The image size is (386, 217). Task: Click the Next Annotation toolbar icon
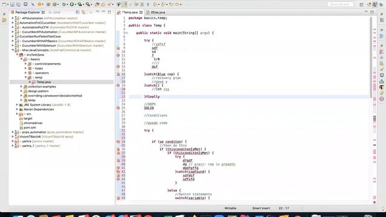(154, 4)
